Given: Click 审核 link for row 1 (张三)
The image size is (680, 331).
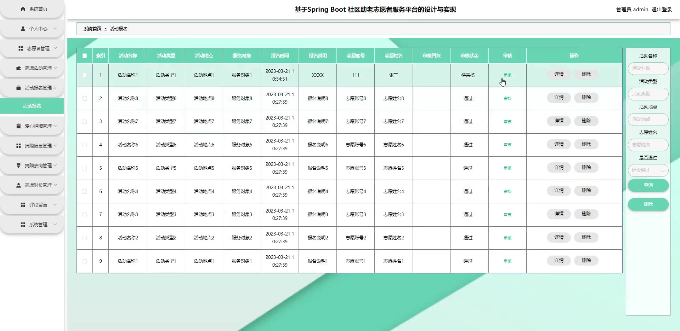Looking at the screenshot, I should pyautogui.click(x=508, y=75).
